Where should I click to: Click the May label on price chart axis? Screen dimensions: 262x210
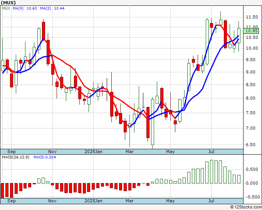pyautogui.click(x=170, y=152)
